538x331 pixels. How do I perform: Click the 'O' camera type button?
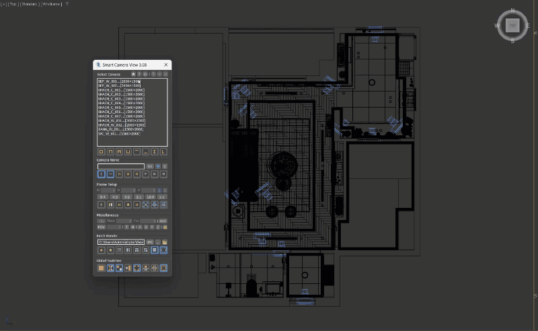point(102,152)
